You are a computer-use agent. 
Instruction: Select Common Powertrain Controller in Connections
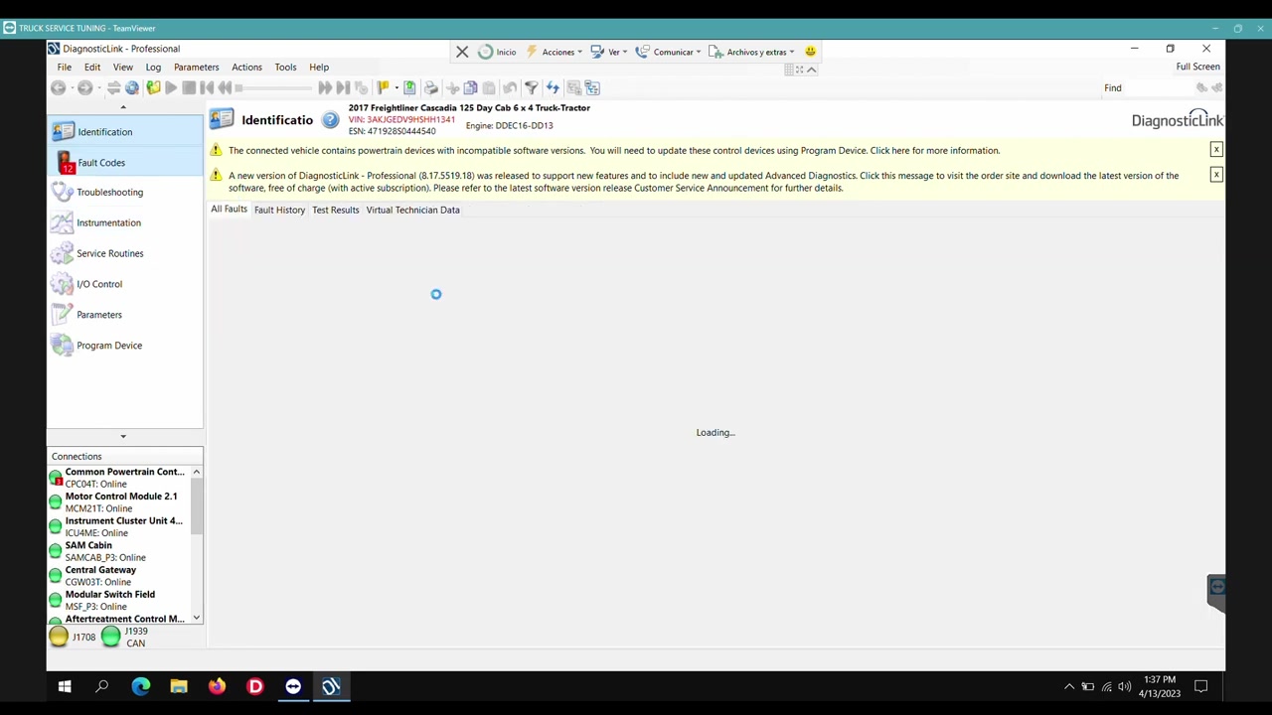[119, 478]
